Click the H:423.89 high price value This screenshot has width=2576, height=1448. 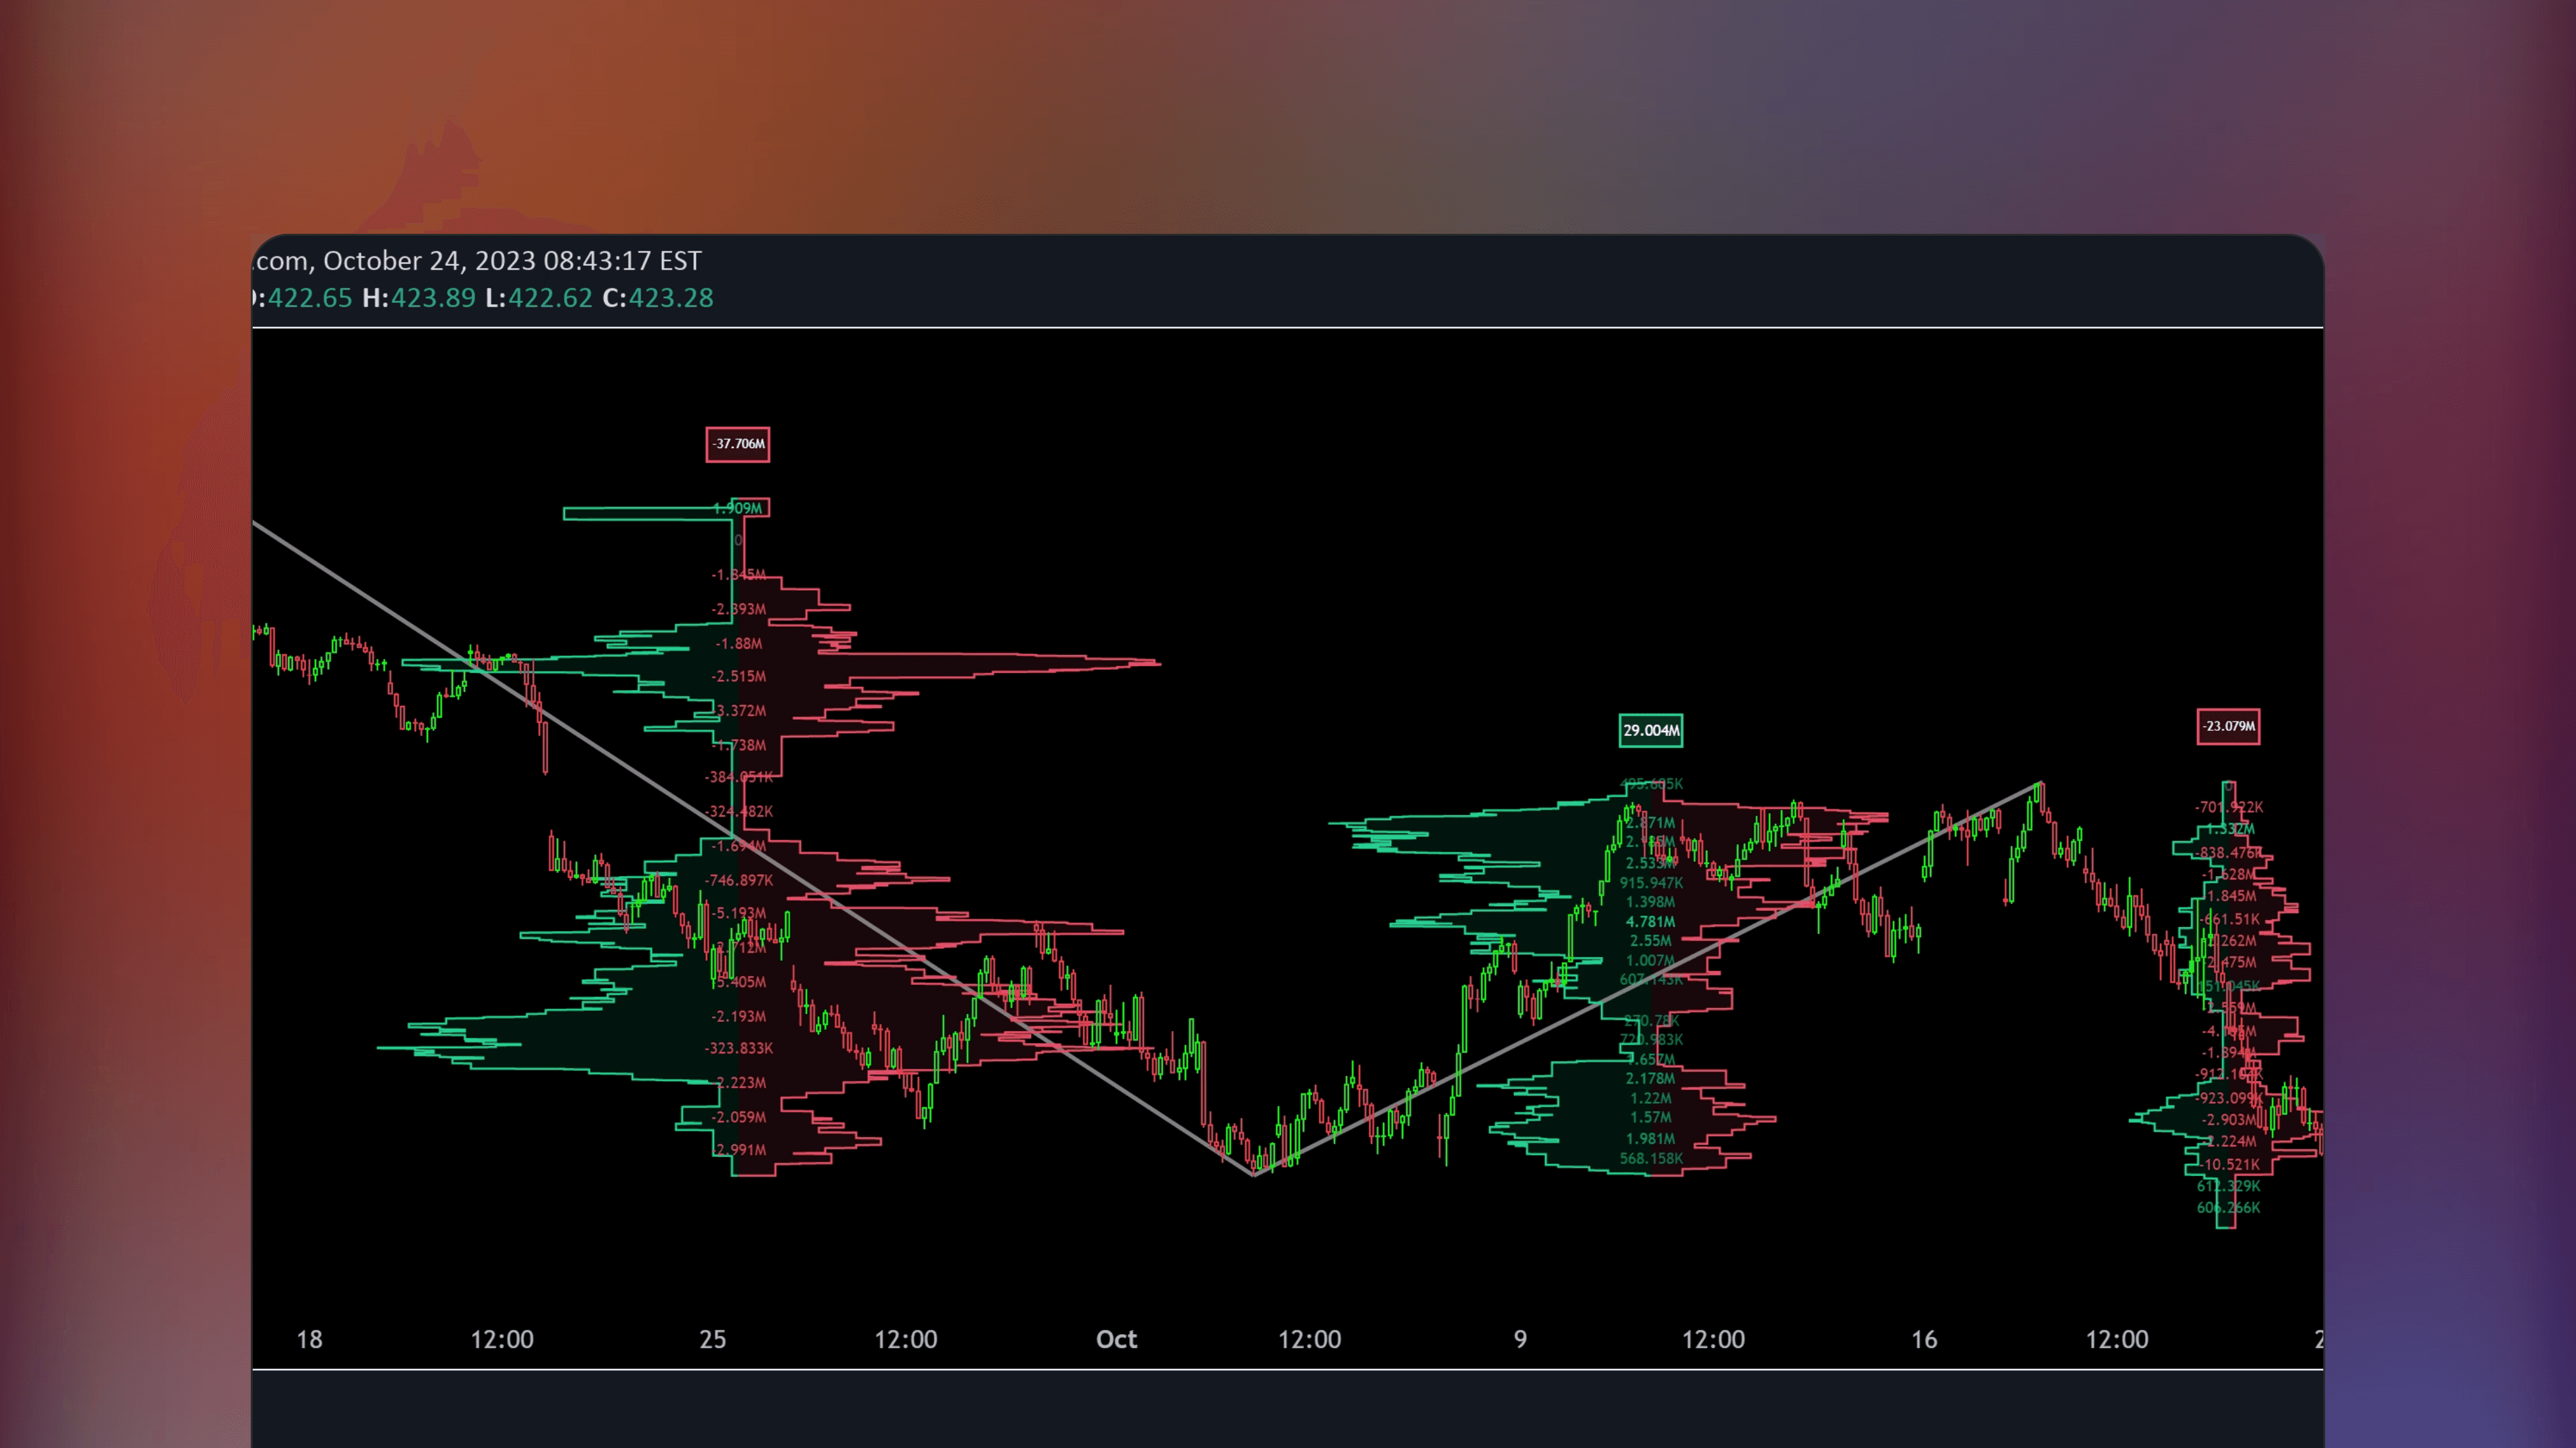[x=419, y=298]
